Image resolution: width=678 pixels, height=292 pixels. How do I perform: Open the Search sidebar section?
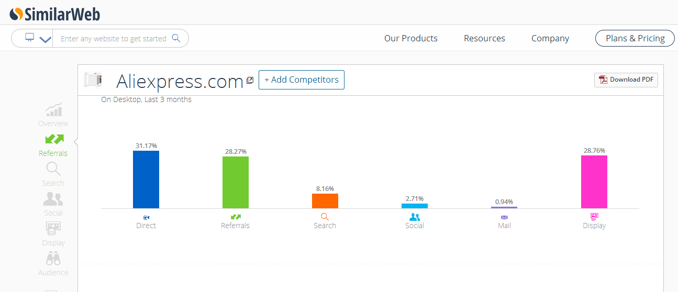coord(53,174)
